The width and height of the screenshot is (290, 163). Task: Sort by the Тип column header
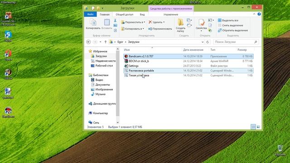click(213, 50)
